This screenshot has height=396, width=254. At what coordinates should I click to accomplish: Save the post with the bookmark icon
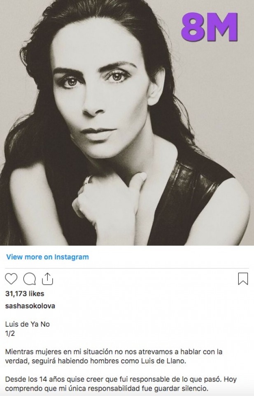pyautogui.click(x=243, y=279)
